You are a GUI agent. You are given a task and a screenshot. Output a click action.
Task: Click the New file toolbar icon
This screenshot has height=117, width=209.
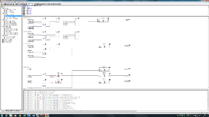click(x=1, y=4)
